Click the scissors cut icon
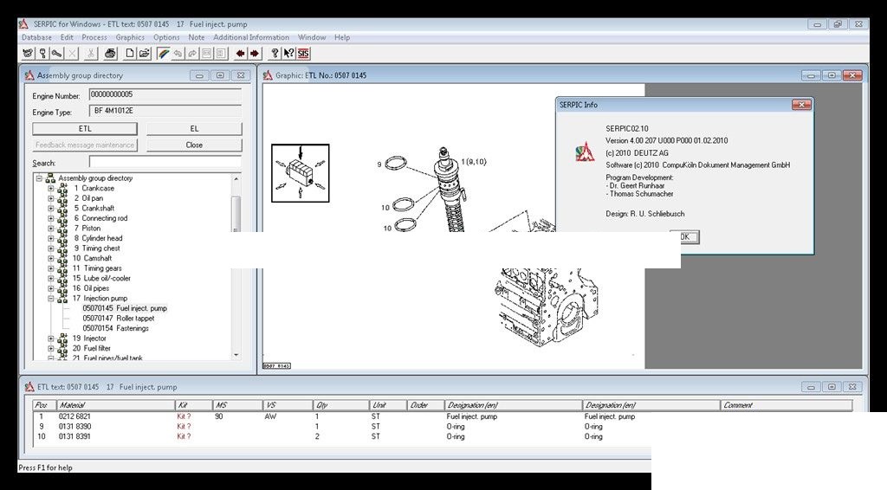This screenshot has height=490, width=887. (90, 53)
